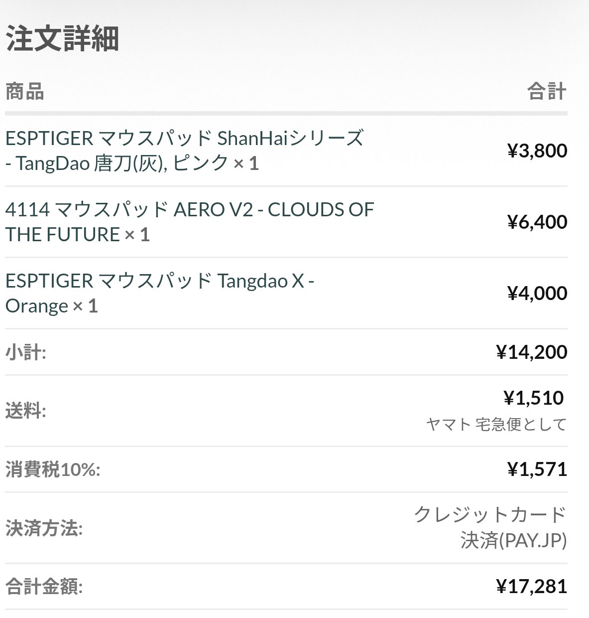Click the 小計 row label
589x618 pixels.
tap(25, 352)
